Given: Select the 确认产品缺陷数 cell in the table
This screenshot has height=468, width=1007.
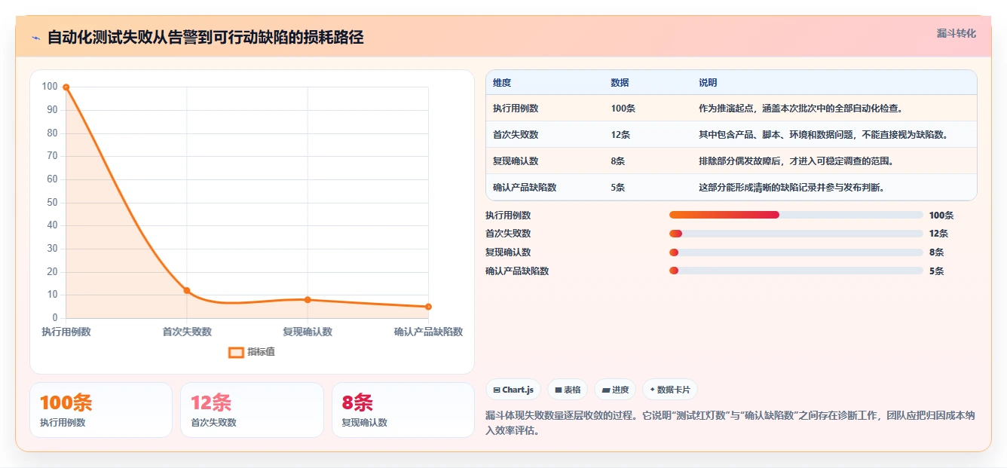Looking at the screenshot, I should (x=525, y=188).
